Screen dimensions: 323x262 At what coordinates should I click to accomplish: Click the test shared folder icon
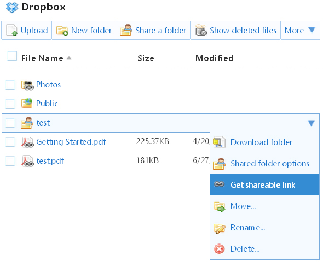pos(27,123)
